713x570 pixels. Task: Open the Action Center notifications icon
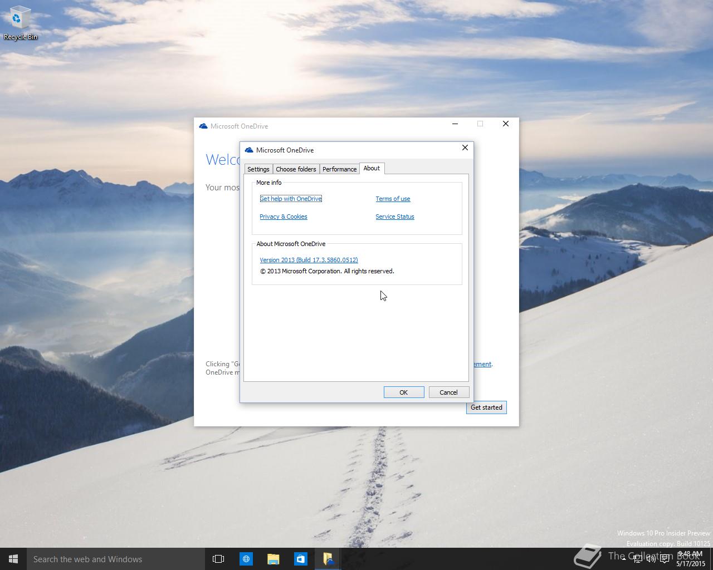(x=665, y=559)
